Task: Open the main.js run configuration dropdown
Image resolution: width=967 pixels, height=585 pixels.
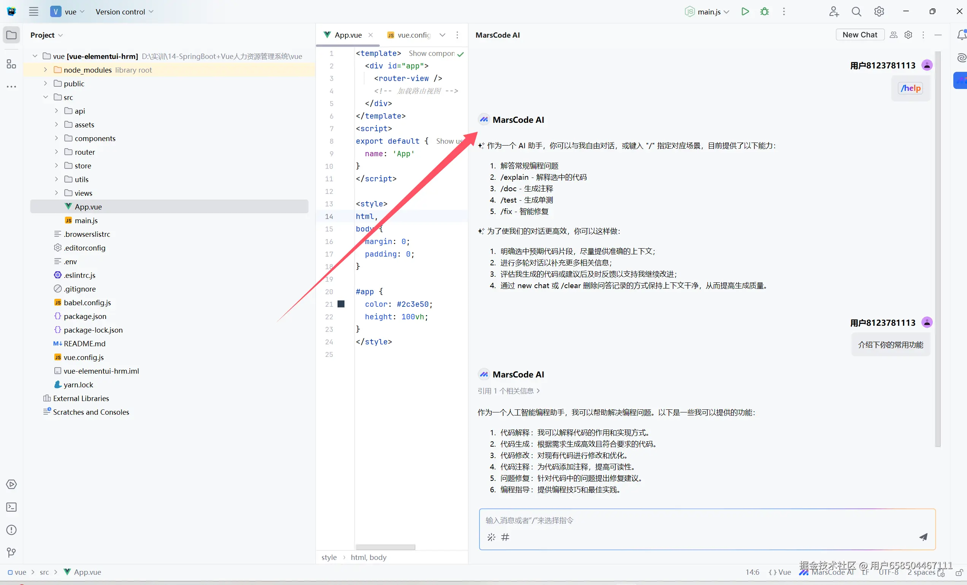Action: [710, 12]
